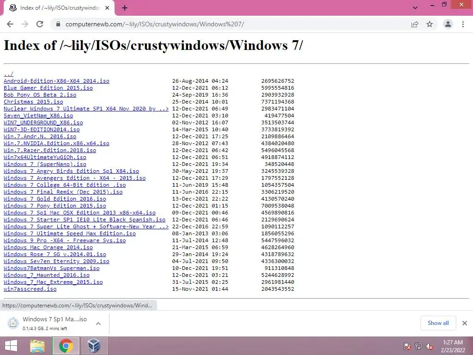Viewport: 473px width, 355px height.
Task: Click Windows 7 Ultimate Speed Max Edition.iso
Action: (70, 233)
